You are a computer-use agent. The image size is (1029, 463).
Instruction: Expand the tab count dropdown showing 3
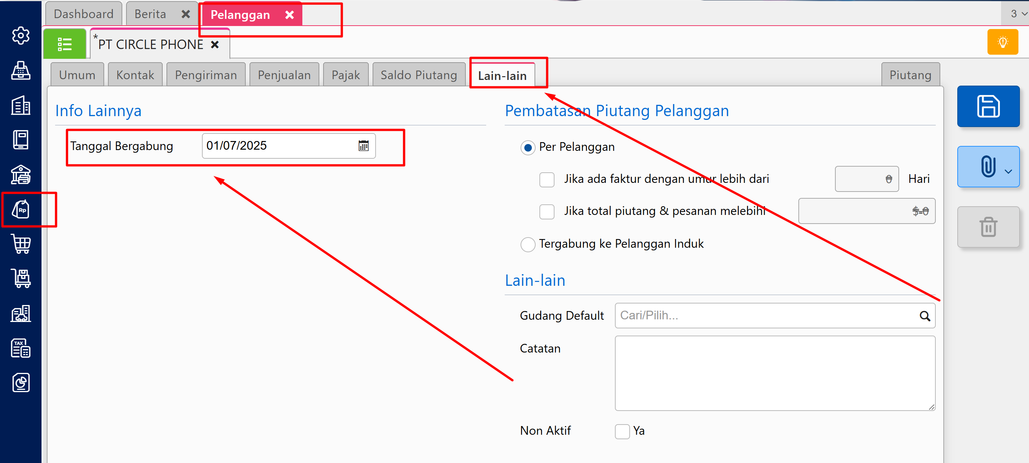(1017, 14)
